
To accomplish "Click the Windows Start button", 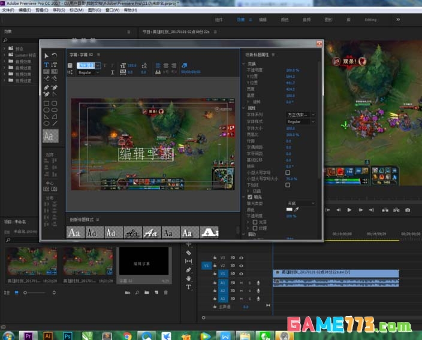I will point(8,336).
